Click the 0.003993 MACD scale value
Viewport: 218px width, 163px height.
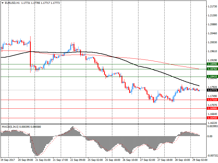click(213, 126)
